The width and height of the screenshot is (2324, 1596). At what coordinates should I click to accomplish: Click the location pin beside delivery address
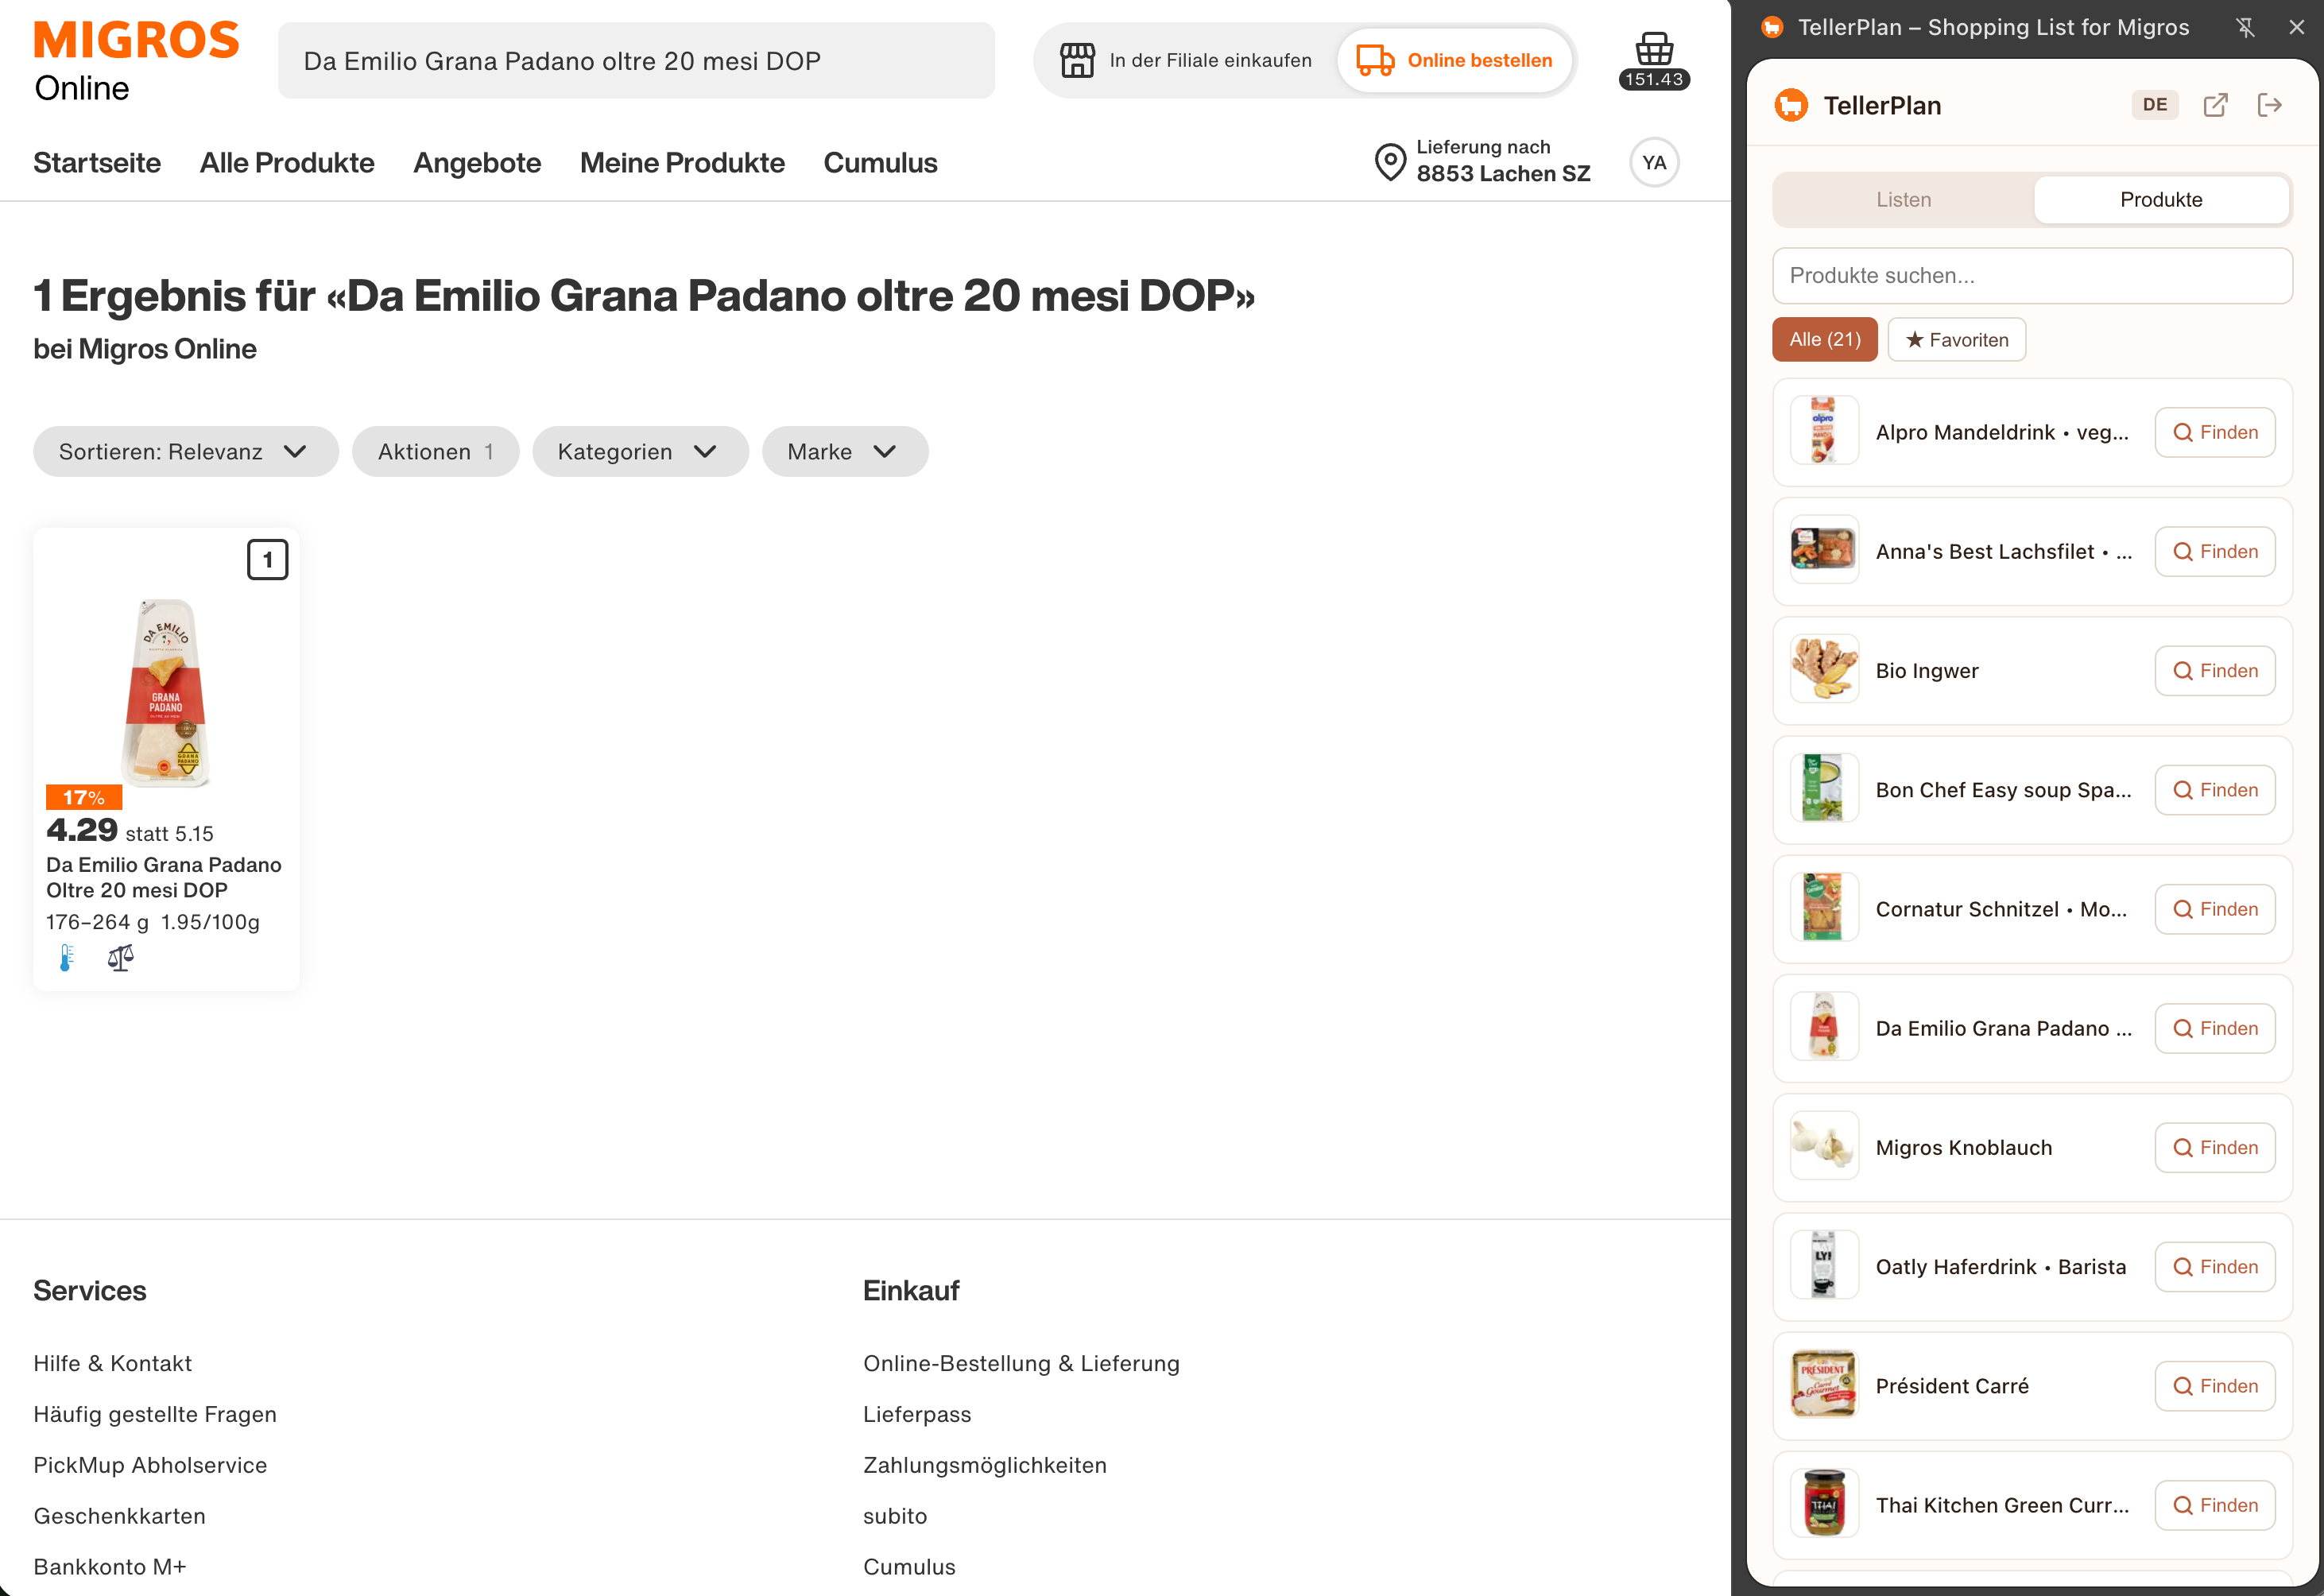1389,161
